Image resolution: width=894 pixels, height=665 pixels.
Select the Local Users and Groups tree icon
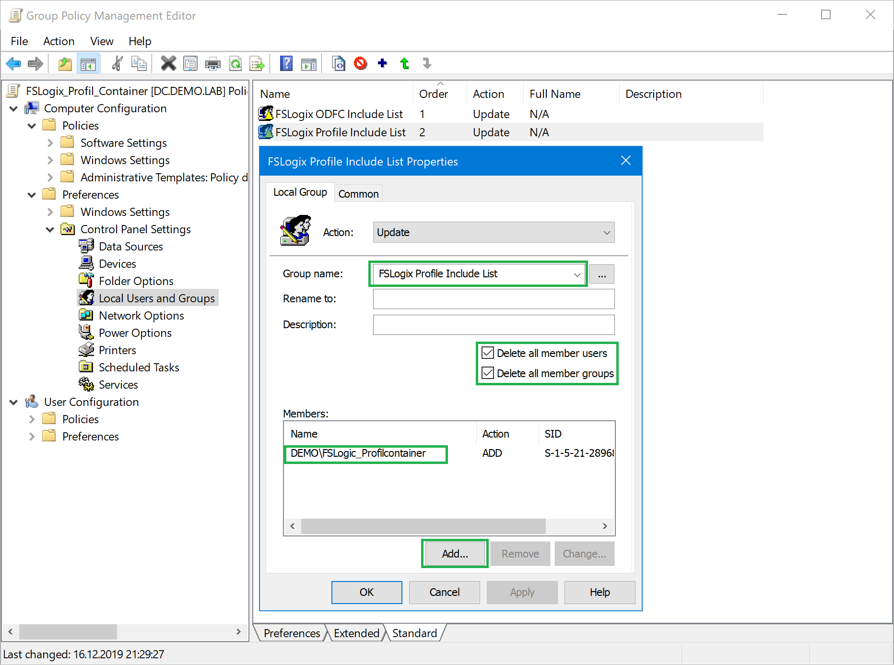point(86,298)
